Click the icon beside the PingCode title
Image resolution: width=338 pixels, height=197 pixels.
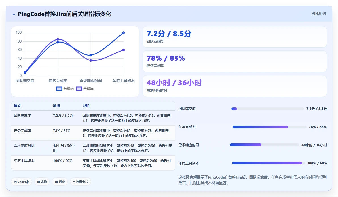[13, 14]
